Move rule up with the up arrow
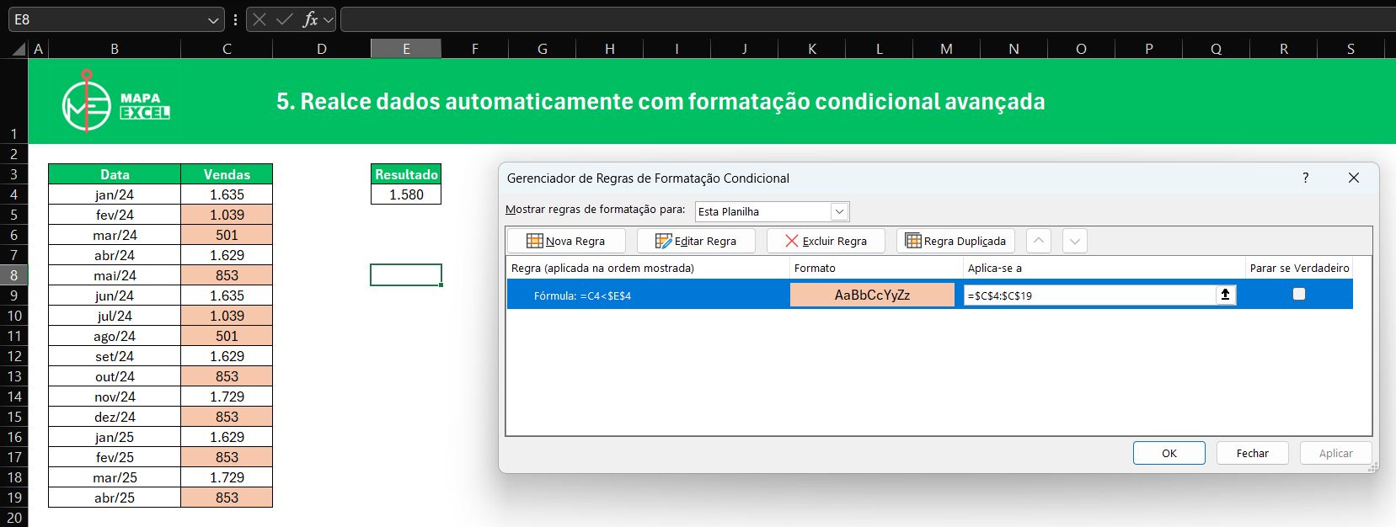This screenshot has height=527, width=1396. tap(1039, 241)
